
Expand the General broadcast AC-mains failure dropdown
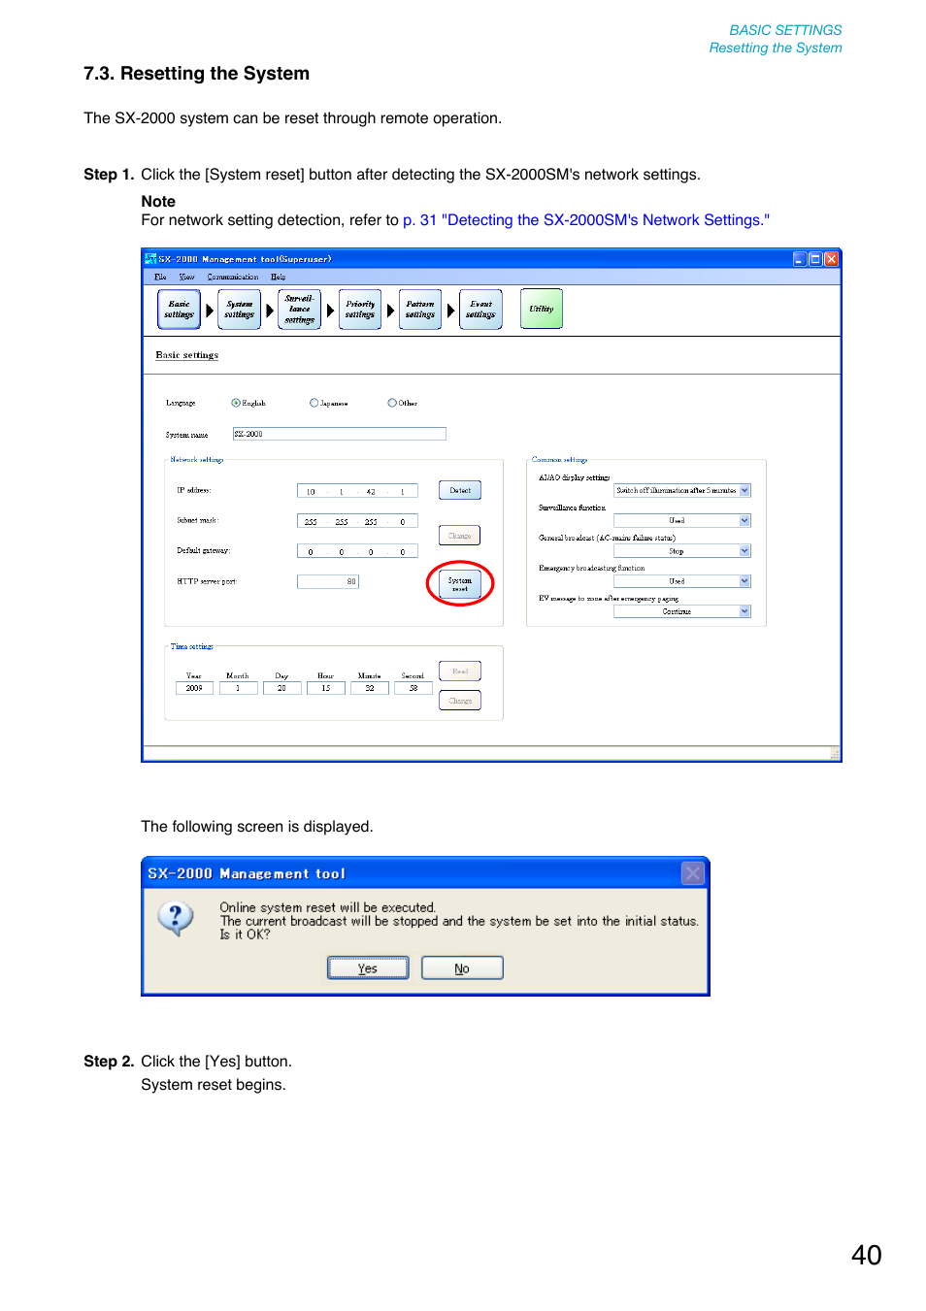[744, 551]
